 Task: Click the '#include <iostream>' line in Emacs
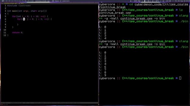(19, 6)
